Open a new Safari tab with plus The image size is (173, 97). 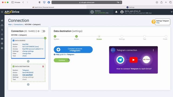pos(166,2)
